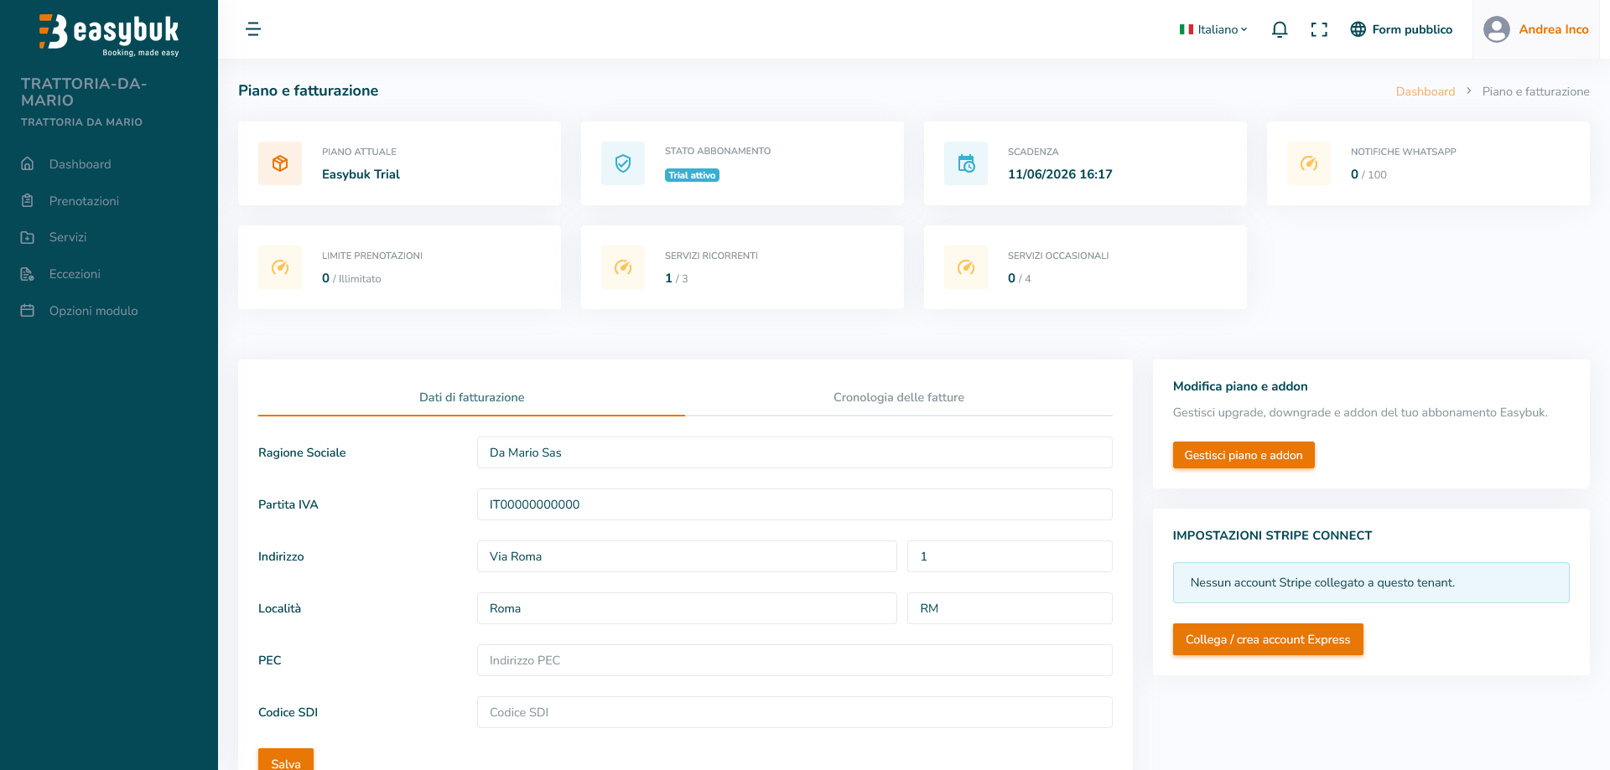Click the Stato abbonamento shield icon
The height and width of the screenshot is (770, 1610).
[623, 163]
